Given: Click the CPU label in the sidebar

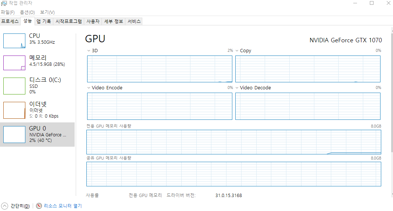Looking at the screenshot, I should [x=35, y=36].
